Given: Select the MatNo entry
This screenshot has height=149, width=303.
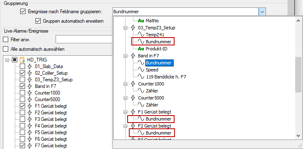Looking at the screenshot, I should [152, 21].
